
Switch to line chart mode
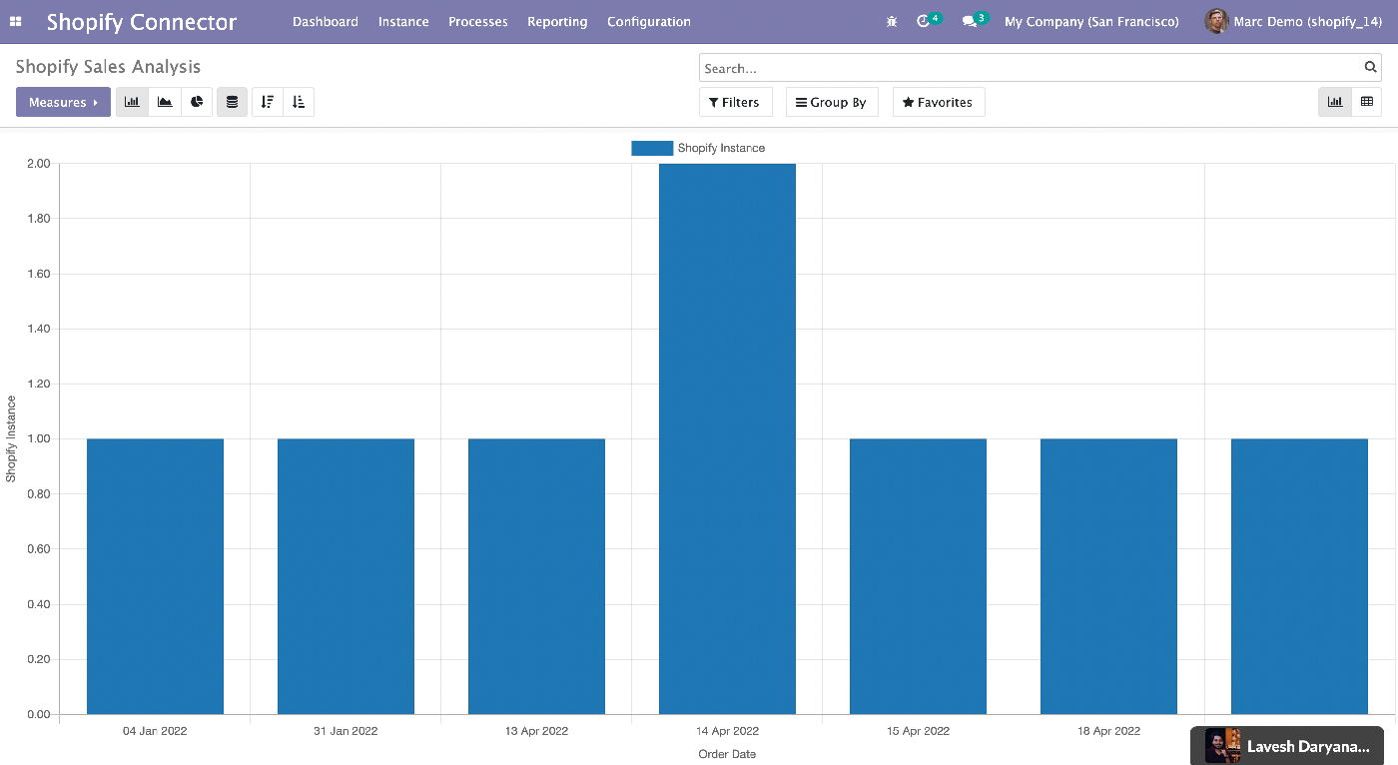pos(165,102)
